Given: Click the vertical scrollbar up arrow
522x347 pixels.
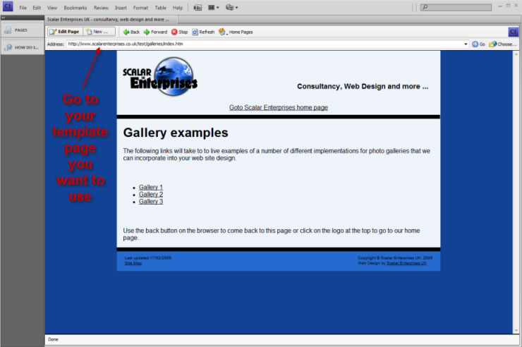Looking at the screenshot, I should click(x=516, y=54).
